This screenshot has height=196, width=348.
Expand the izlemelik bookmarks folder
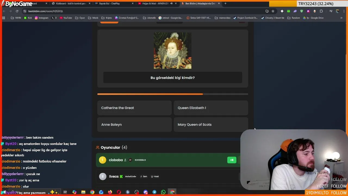tap(149, 18)
